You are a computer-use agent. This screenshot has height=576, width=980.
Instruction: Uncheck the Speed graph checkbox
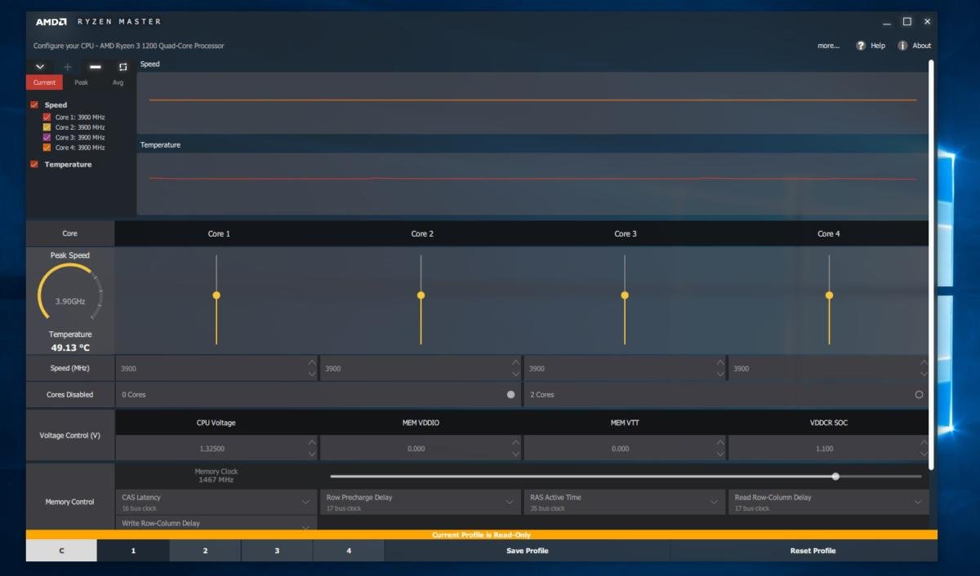34,104
